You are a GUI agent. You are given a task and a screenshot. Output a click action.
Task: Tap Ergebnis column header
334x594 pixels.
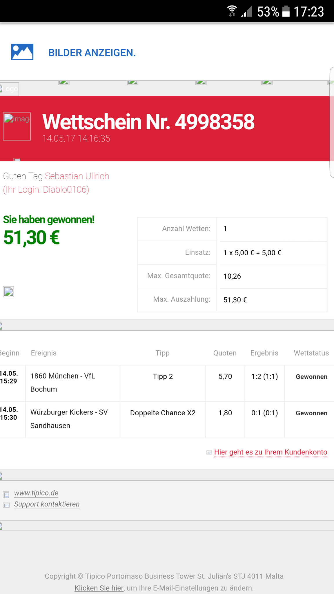click(x=264, y=353)
